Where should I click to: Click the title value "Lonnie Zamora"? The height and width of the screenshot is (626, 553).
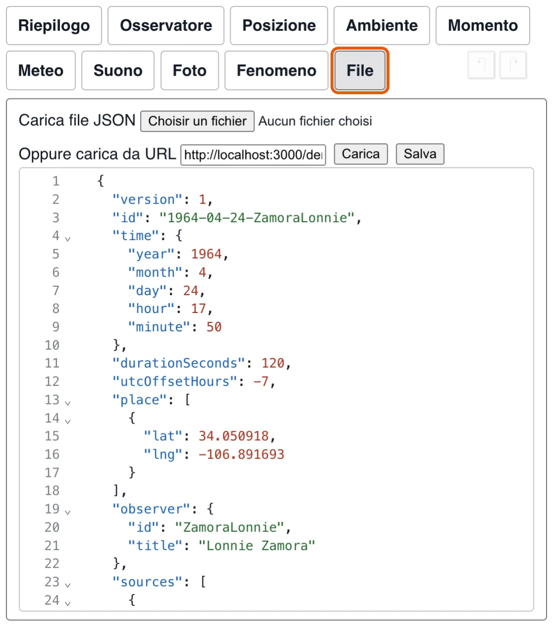[x=257, y=545]
